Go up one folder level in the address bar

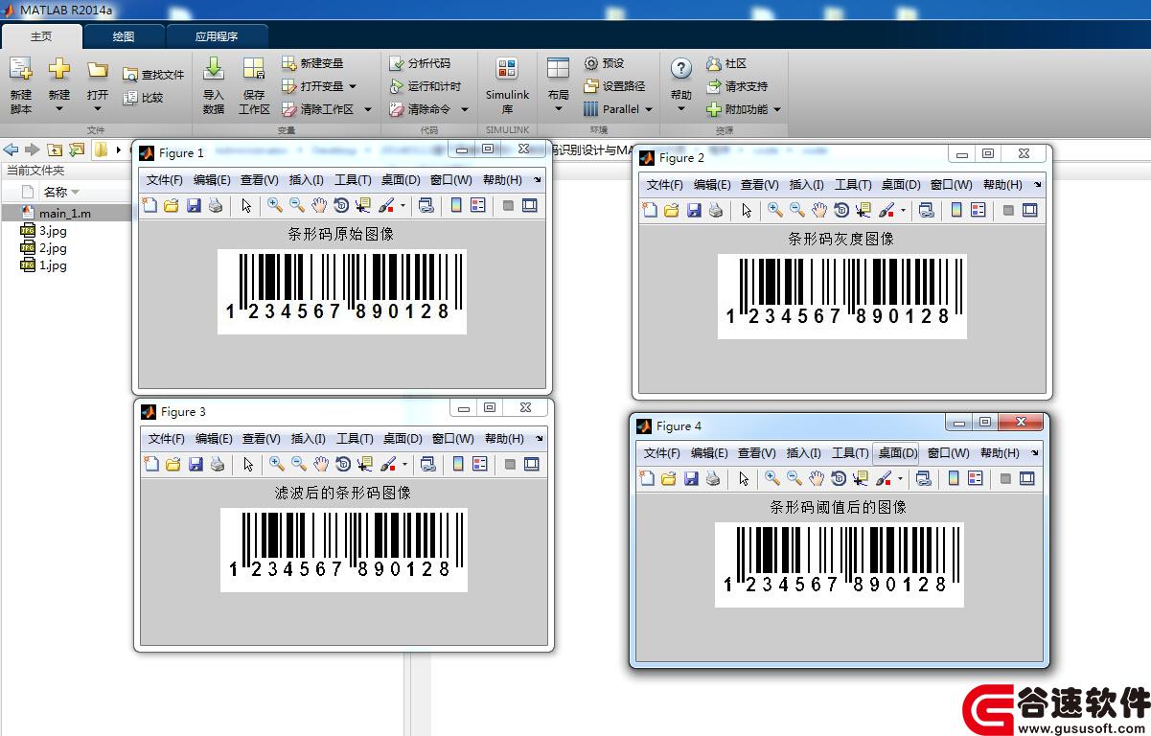coord(54,149)
